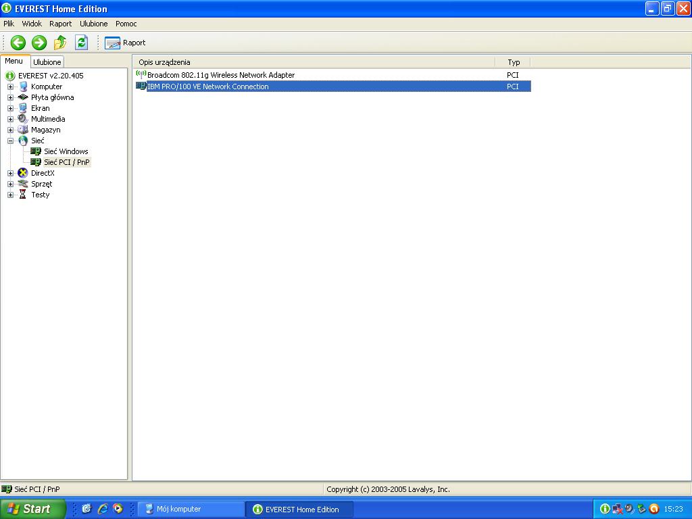Click the network card icon of IBM row

(141, 86)
